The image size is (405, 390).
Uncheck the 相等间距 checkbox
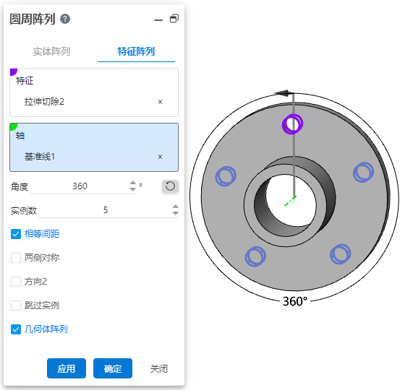pos(16,234)
